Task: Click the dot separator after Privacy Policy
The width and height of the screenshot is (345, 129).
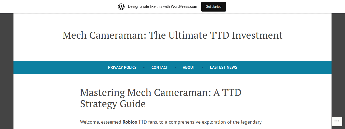Action: [x=144, y=67]
